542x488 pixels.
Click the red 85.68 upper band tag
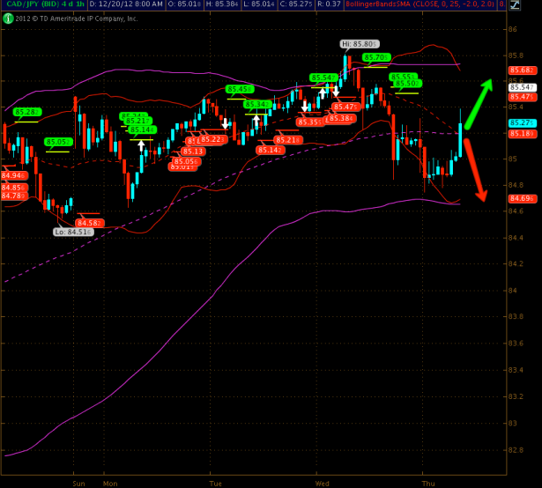click(x=520, y=70)
